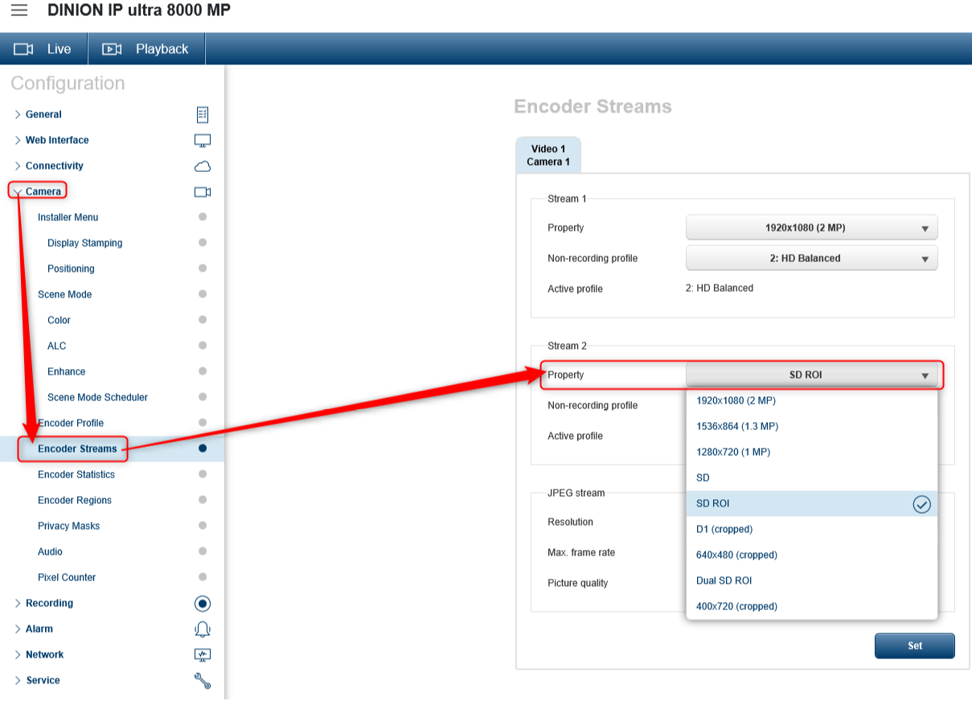Image resolution: width=972 pixels, height=705 pixels.
Task: Open the hamburger menu icon
Action: (18, 10)
